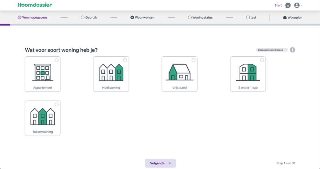
Task: Click the Appartement building icon
Action: [x=42, y=72]
